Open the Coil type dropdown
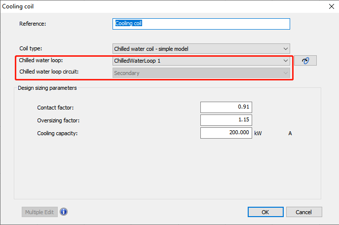339x225 pixels. (x=201, y=48)
